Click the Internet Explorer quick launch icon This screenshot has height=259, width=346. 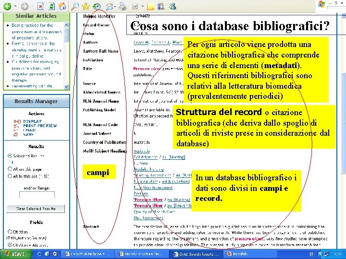point(39,254)
